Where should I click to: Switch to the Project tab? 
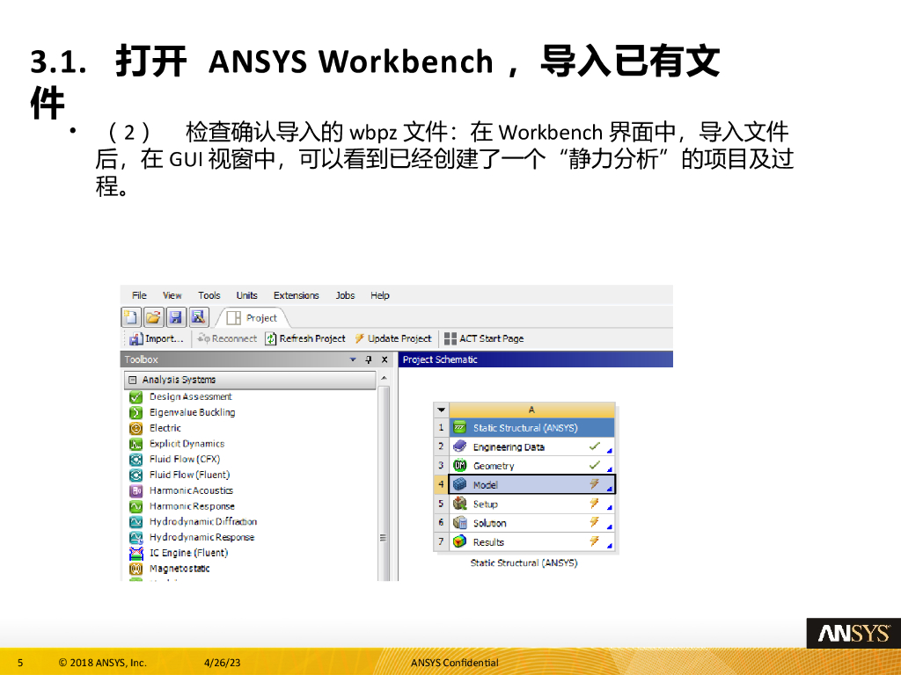253,318
